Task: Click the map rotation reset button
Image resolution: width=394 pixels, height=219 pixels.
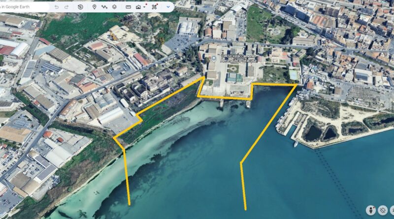Action: [383, 210]
